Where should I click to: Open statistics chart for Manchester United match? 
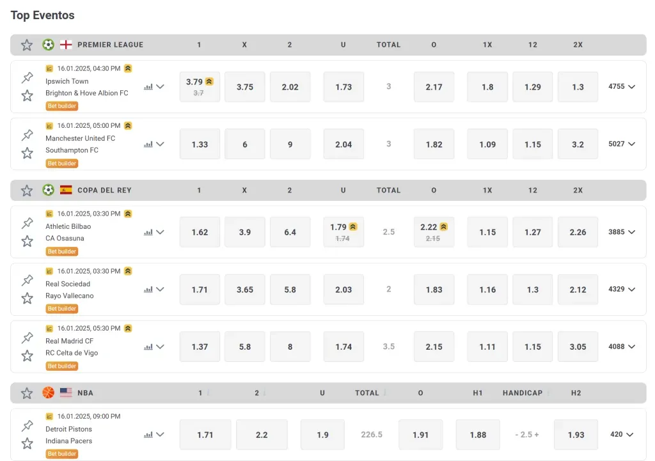148,145
